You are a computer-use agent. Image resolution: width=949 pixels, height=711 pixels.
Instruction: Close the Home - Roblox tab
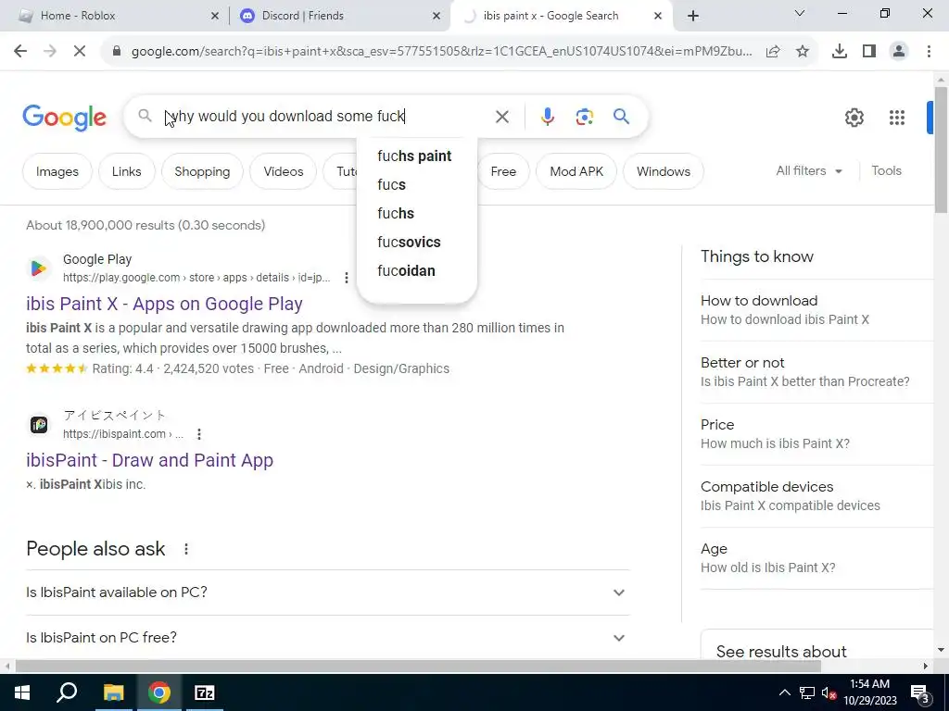(x=215, y=16)
